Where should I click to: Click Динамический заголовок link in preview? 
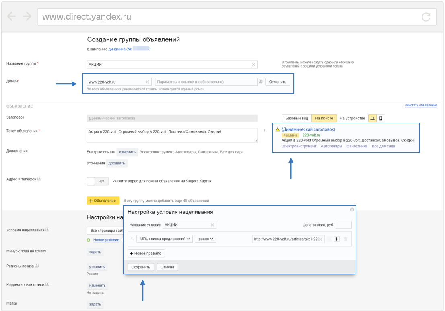(x=308, y=129)
